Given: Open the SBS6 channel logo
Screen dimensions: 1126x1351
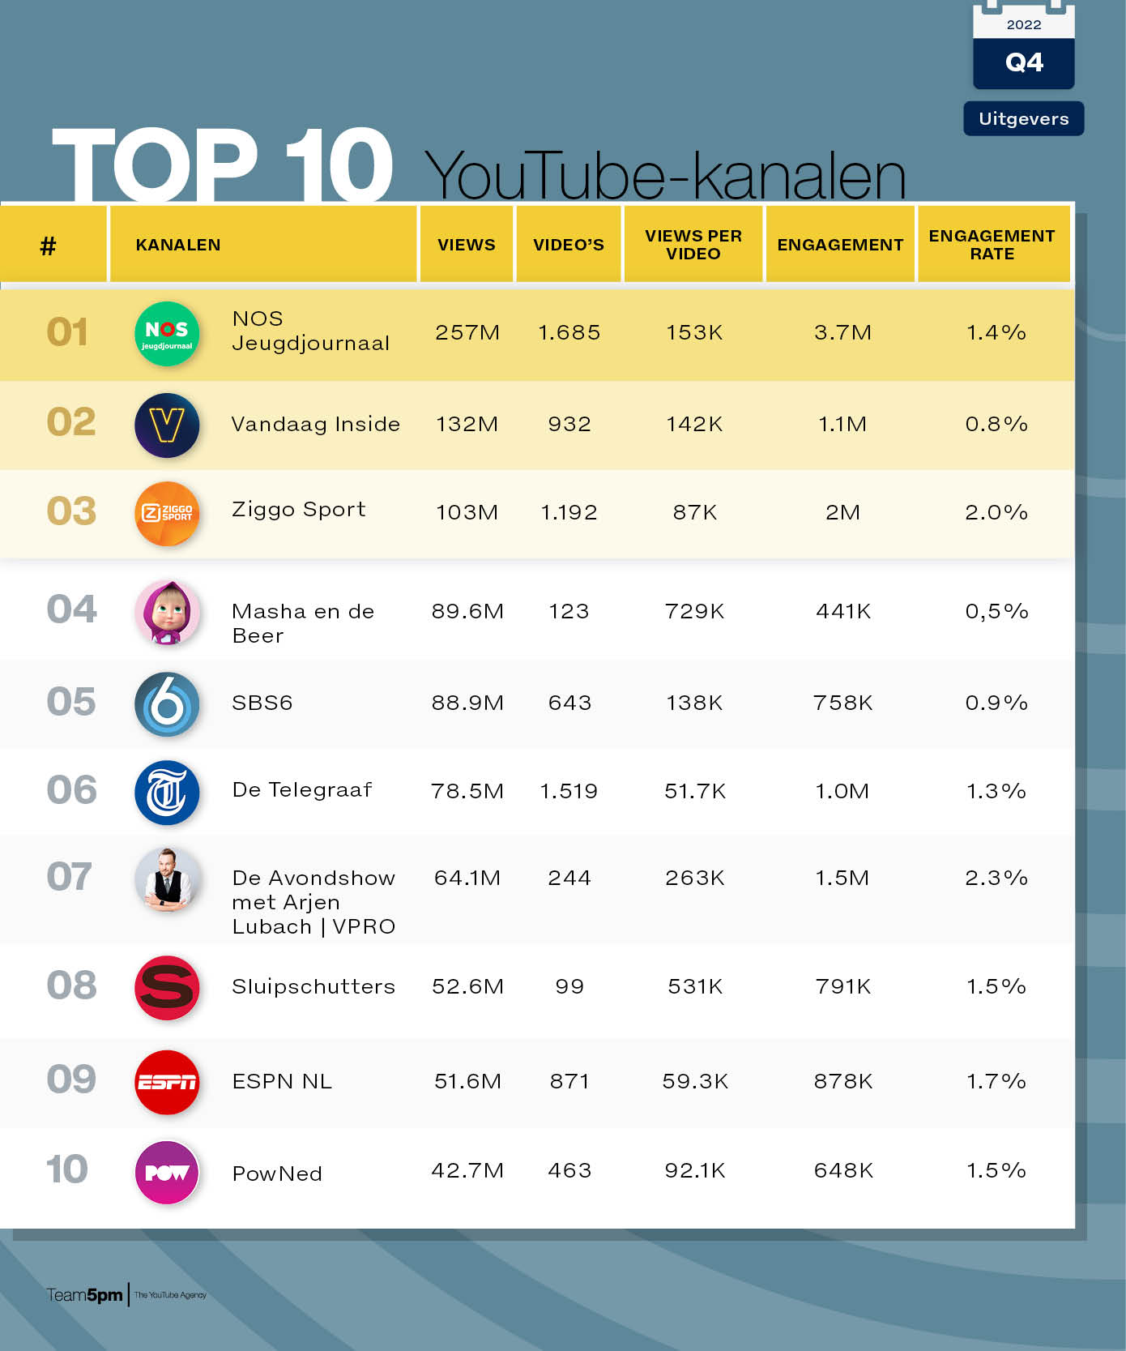Looking at the screenshot, I should tap(167, 704).
